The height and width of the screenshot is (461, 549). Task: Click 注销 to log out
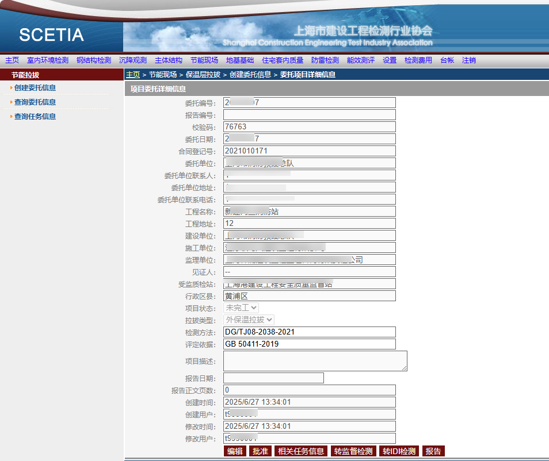[x=469, y=60]
